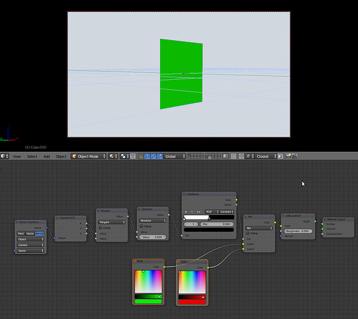The height and width of the screenshot is (319, 358).
Task: Open the Absolute operation dropdown
Action: [153, 221]
